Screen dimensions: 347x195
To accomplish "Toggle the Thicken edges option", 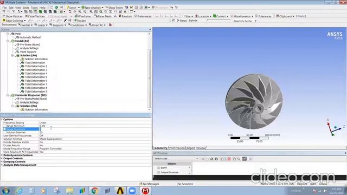I will point(80,21).
